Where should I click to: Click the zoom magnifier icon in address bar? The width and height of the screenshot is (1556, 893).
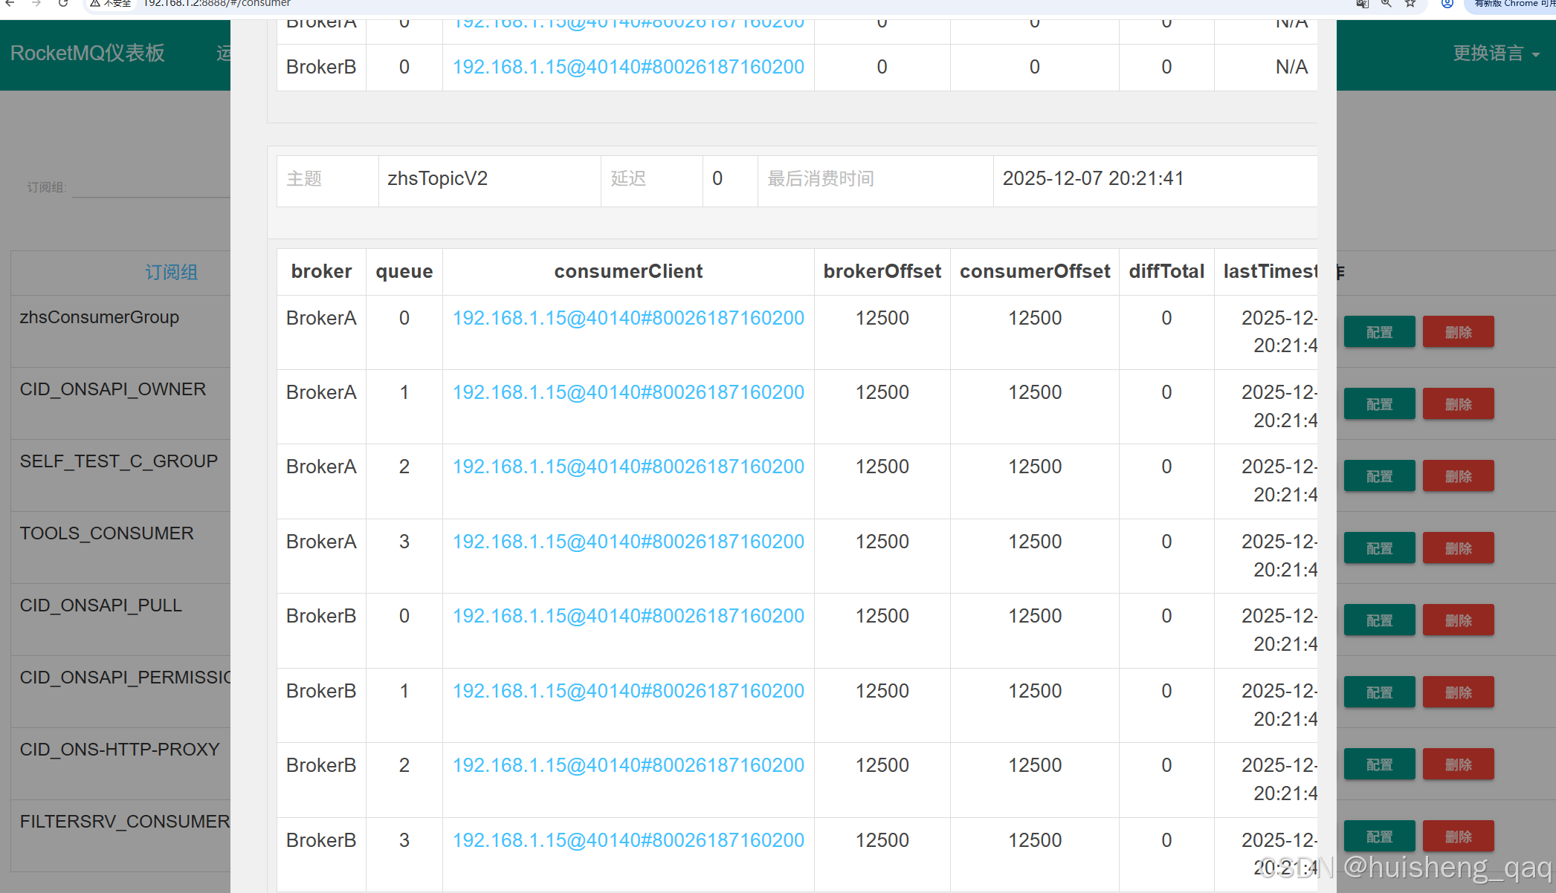click(x=1386, y=4)
